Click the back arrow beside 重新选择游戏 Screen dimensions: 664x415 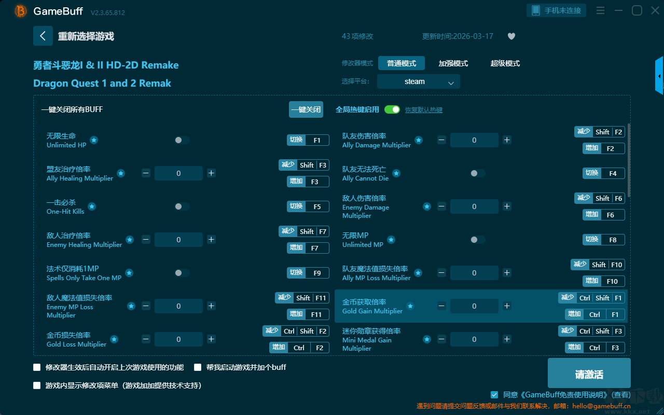tap(43, 36)
